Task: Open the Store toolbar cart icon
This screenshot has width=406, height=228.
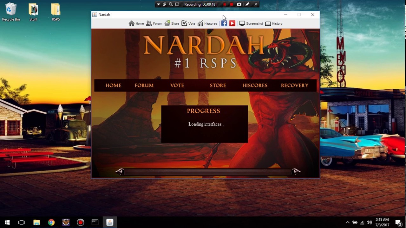Action: 167,23
